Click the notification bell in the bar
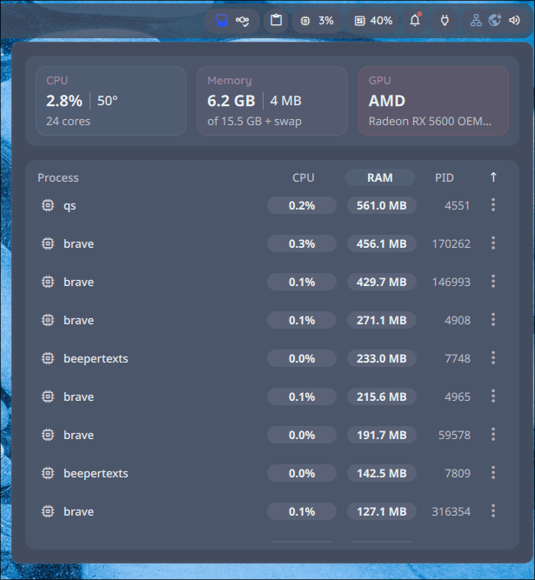Image resolution: width=535 pixels, height=580 pixels. coord(415,20)
